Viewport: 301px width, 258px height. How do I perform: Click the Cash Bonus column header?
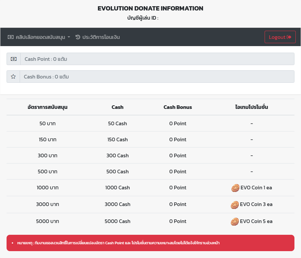[178, 107]
